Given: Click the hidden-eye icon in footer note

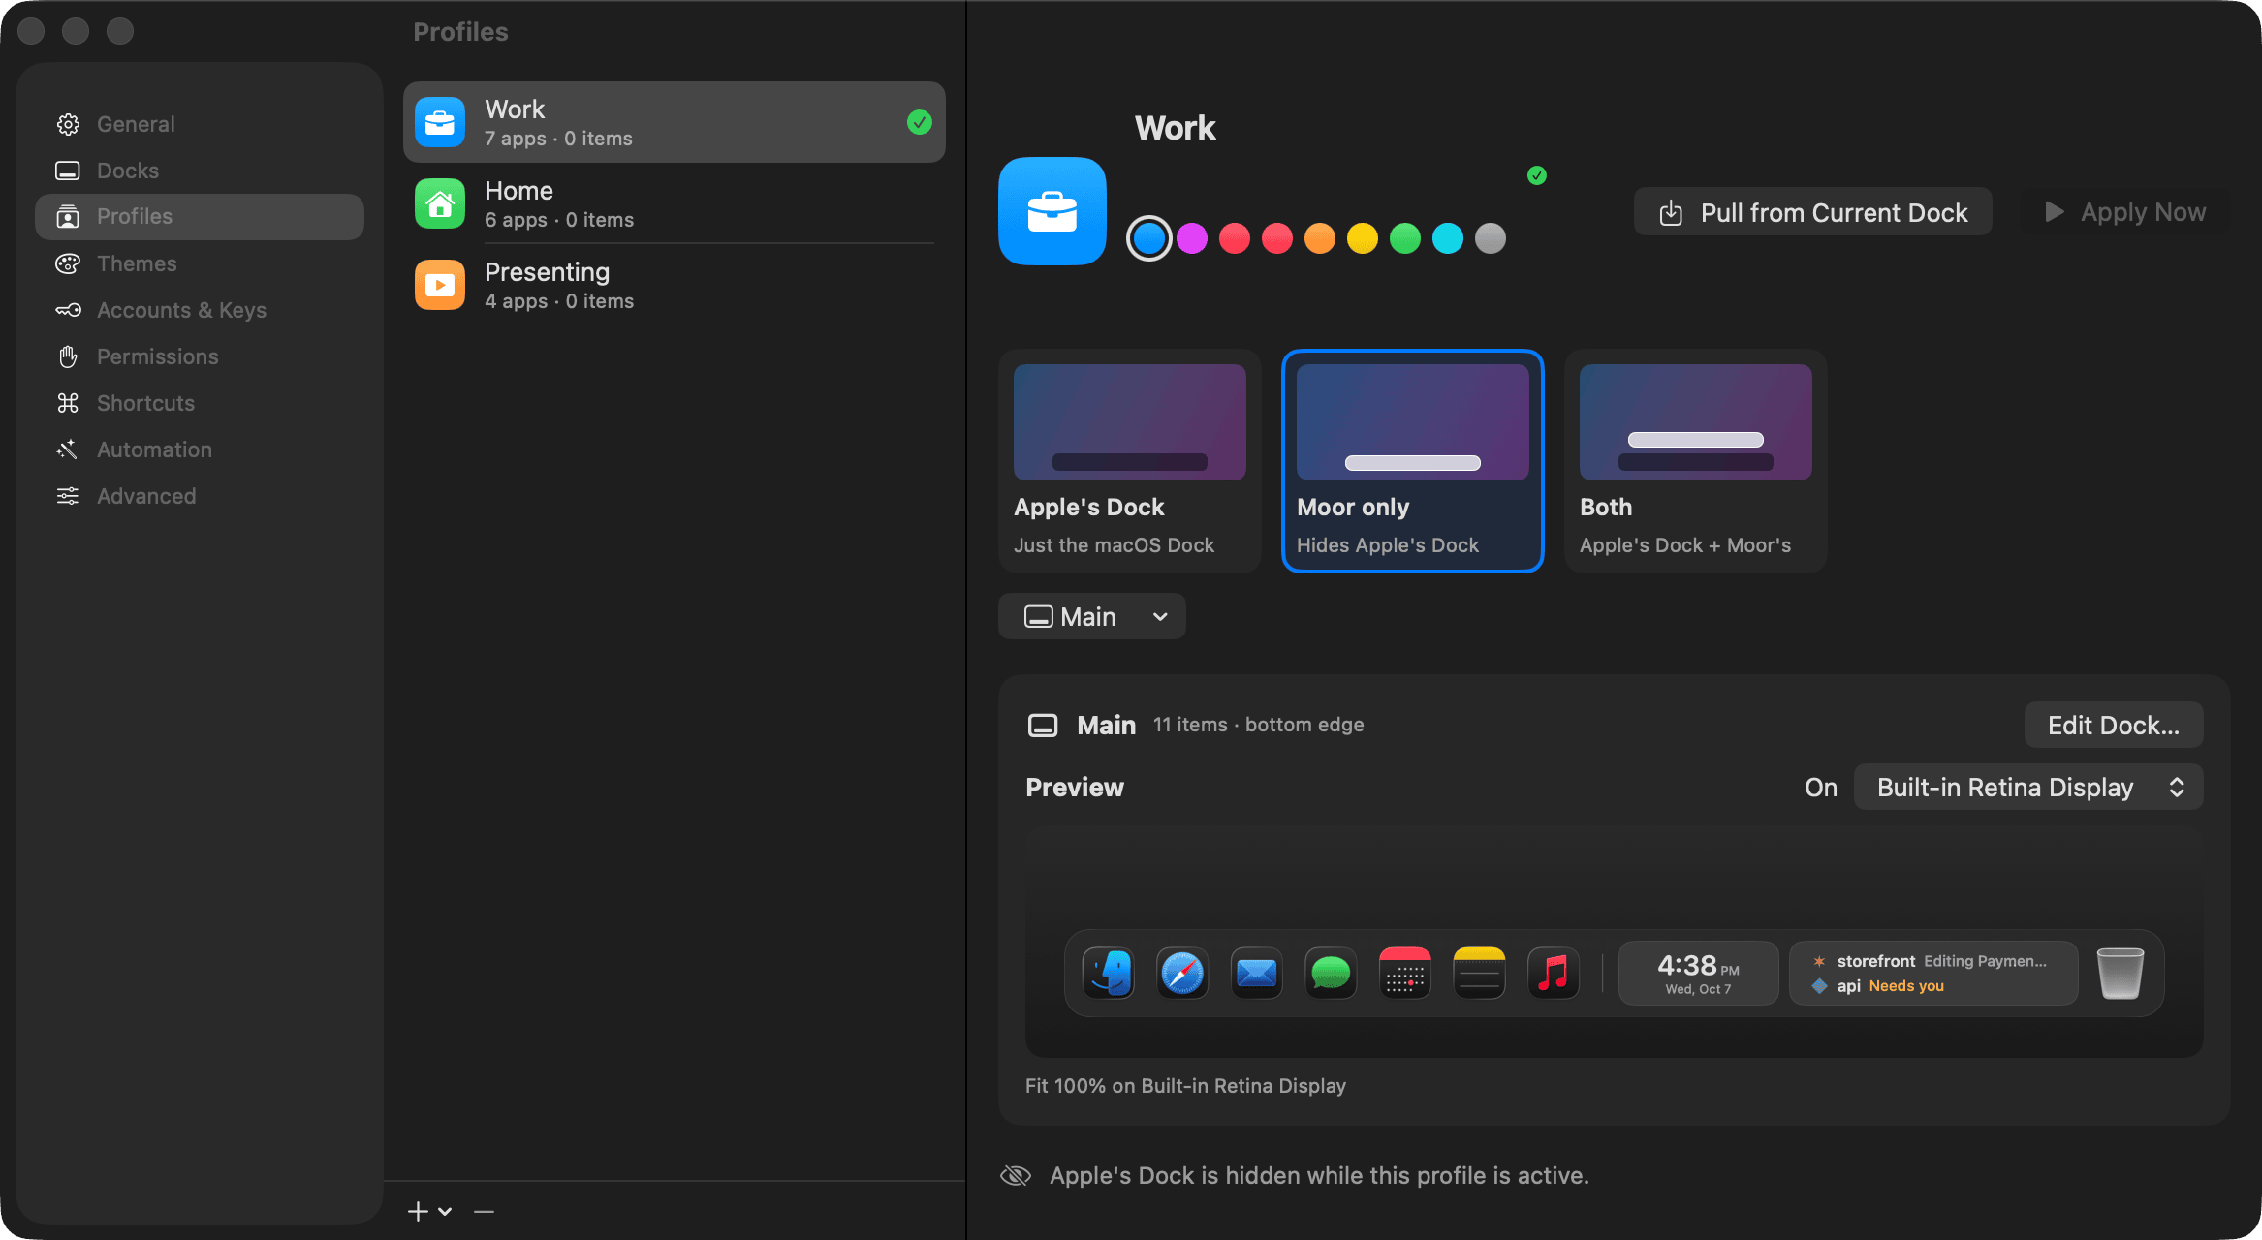Looking at the screenshot, I should point(1016,1176).
